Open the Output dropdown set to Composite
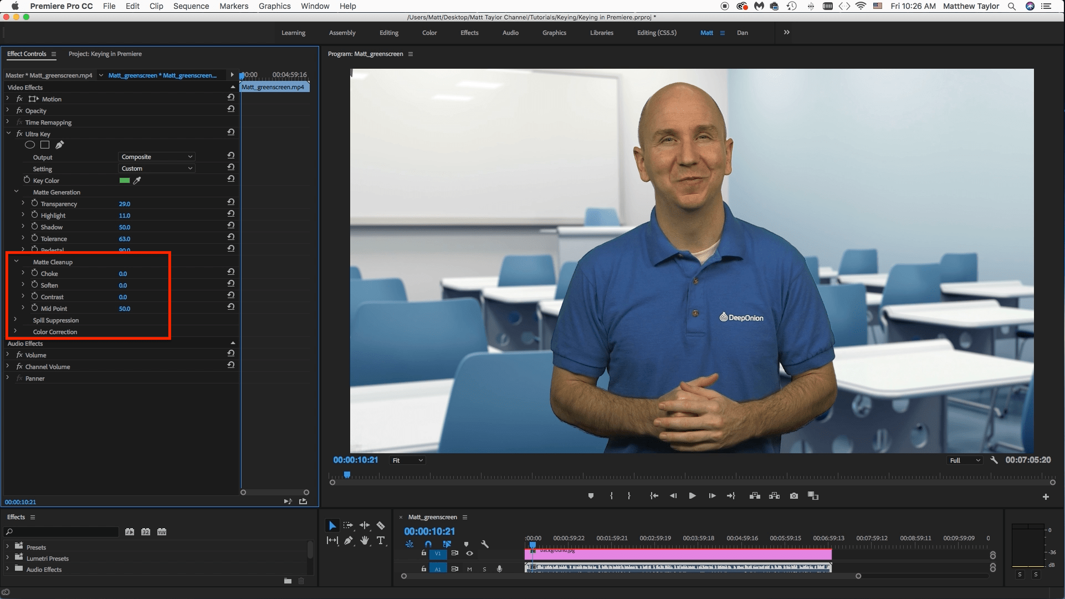Viewport: 1065px width, 599px height. pyautogui.click(x=156, y=156)
